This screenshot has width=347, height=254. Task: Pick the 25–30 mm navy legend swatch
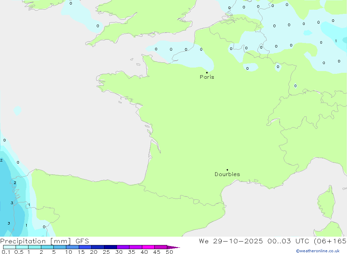click(110, 247)
